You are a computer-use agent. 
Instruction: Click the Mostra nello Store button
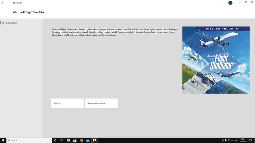(x=102, y=103)
